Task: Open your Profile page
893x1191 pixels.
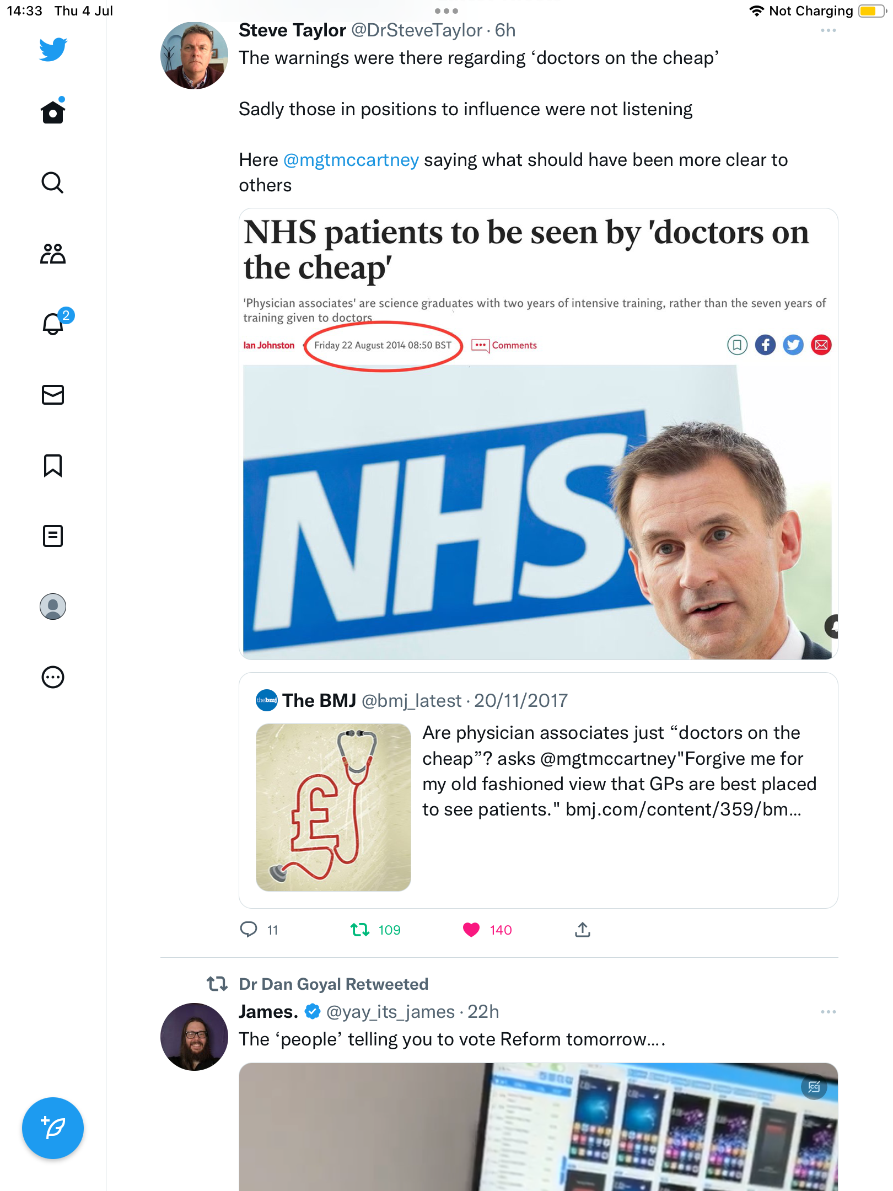Action: coord(53,607)
